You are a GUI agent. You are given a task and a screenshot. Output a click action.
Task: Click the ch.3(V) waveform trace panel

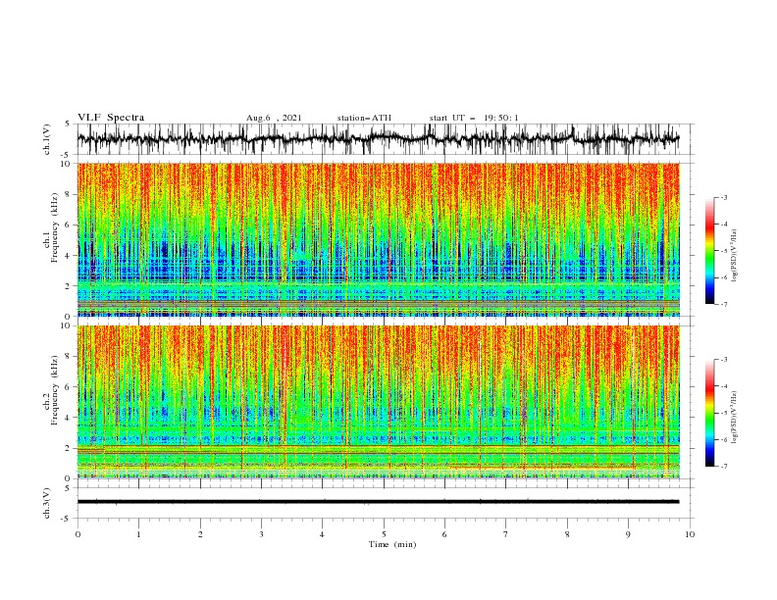[386, 503]
